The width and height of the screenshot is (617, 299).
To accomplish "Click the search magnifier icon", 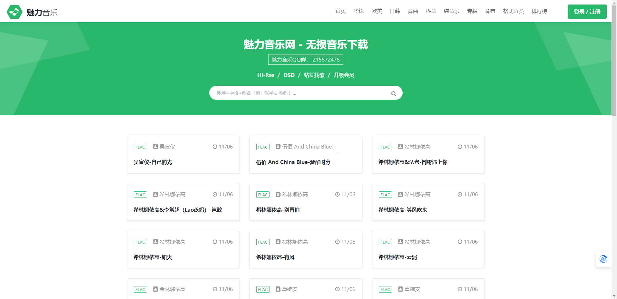I will (393, 93).
